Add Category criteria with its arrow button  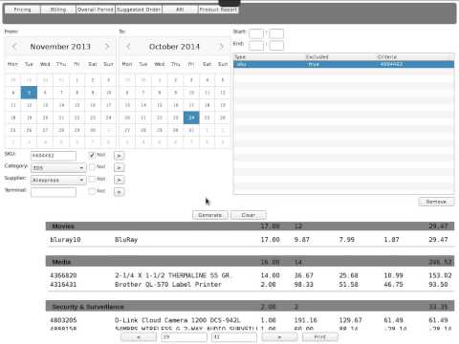(x=119, y=167)
